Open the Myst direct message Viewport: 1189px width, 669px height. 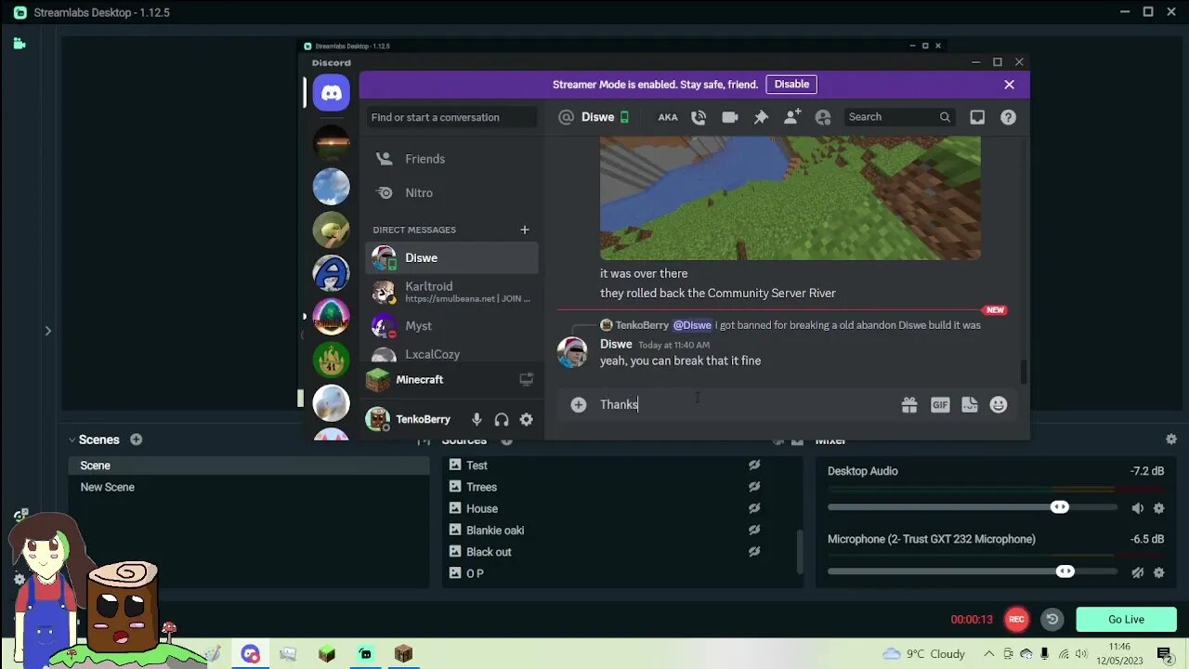tap(452, 325)
